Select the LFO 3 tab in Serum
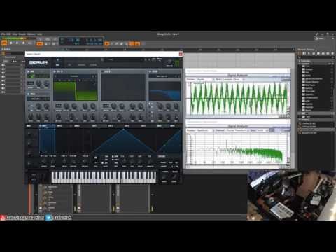The width and height of the screenshot is (336, 252). tap(127, 126)
